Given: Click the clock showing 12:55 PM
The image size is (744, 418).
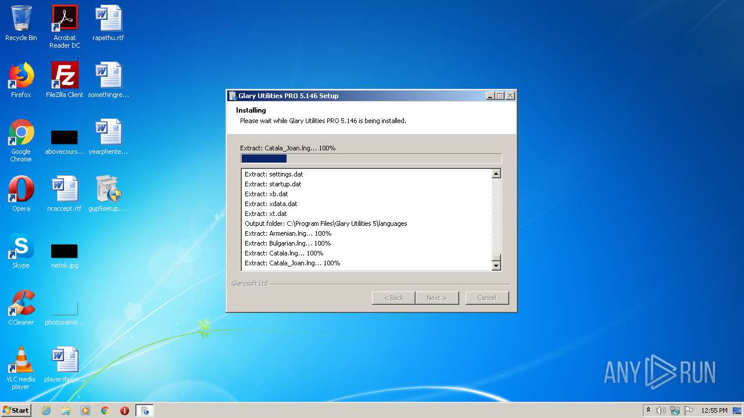Looking at the screenshot, I should [x=714, y=410].
